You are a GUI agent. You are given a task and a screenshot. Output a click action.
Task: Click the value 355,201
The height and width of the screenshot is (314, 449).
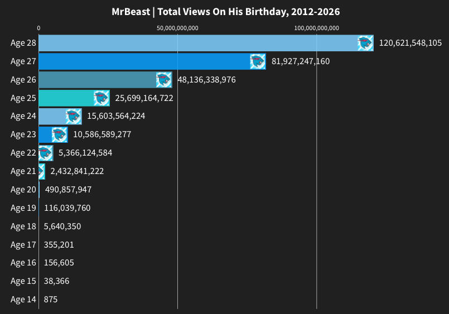59,245
